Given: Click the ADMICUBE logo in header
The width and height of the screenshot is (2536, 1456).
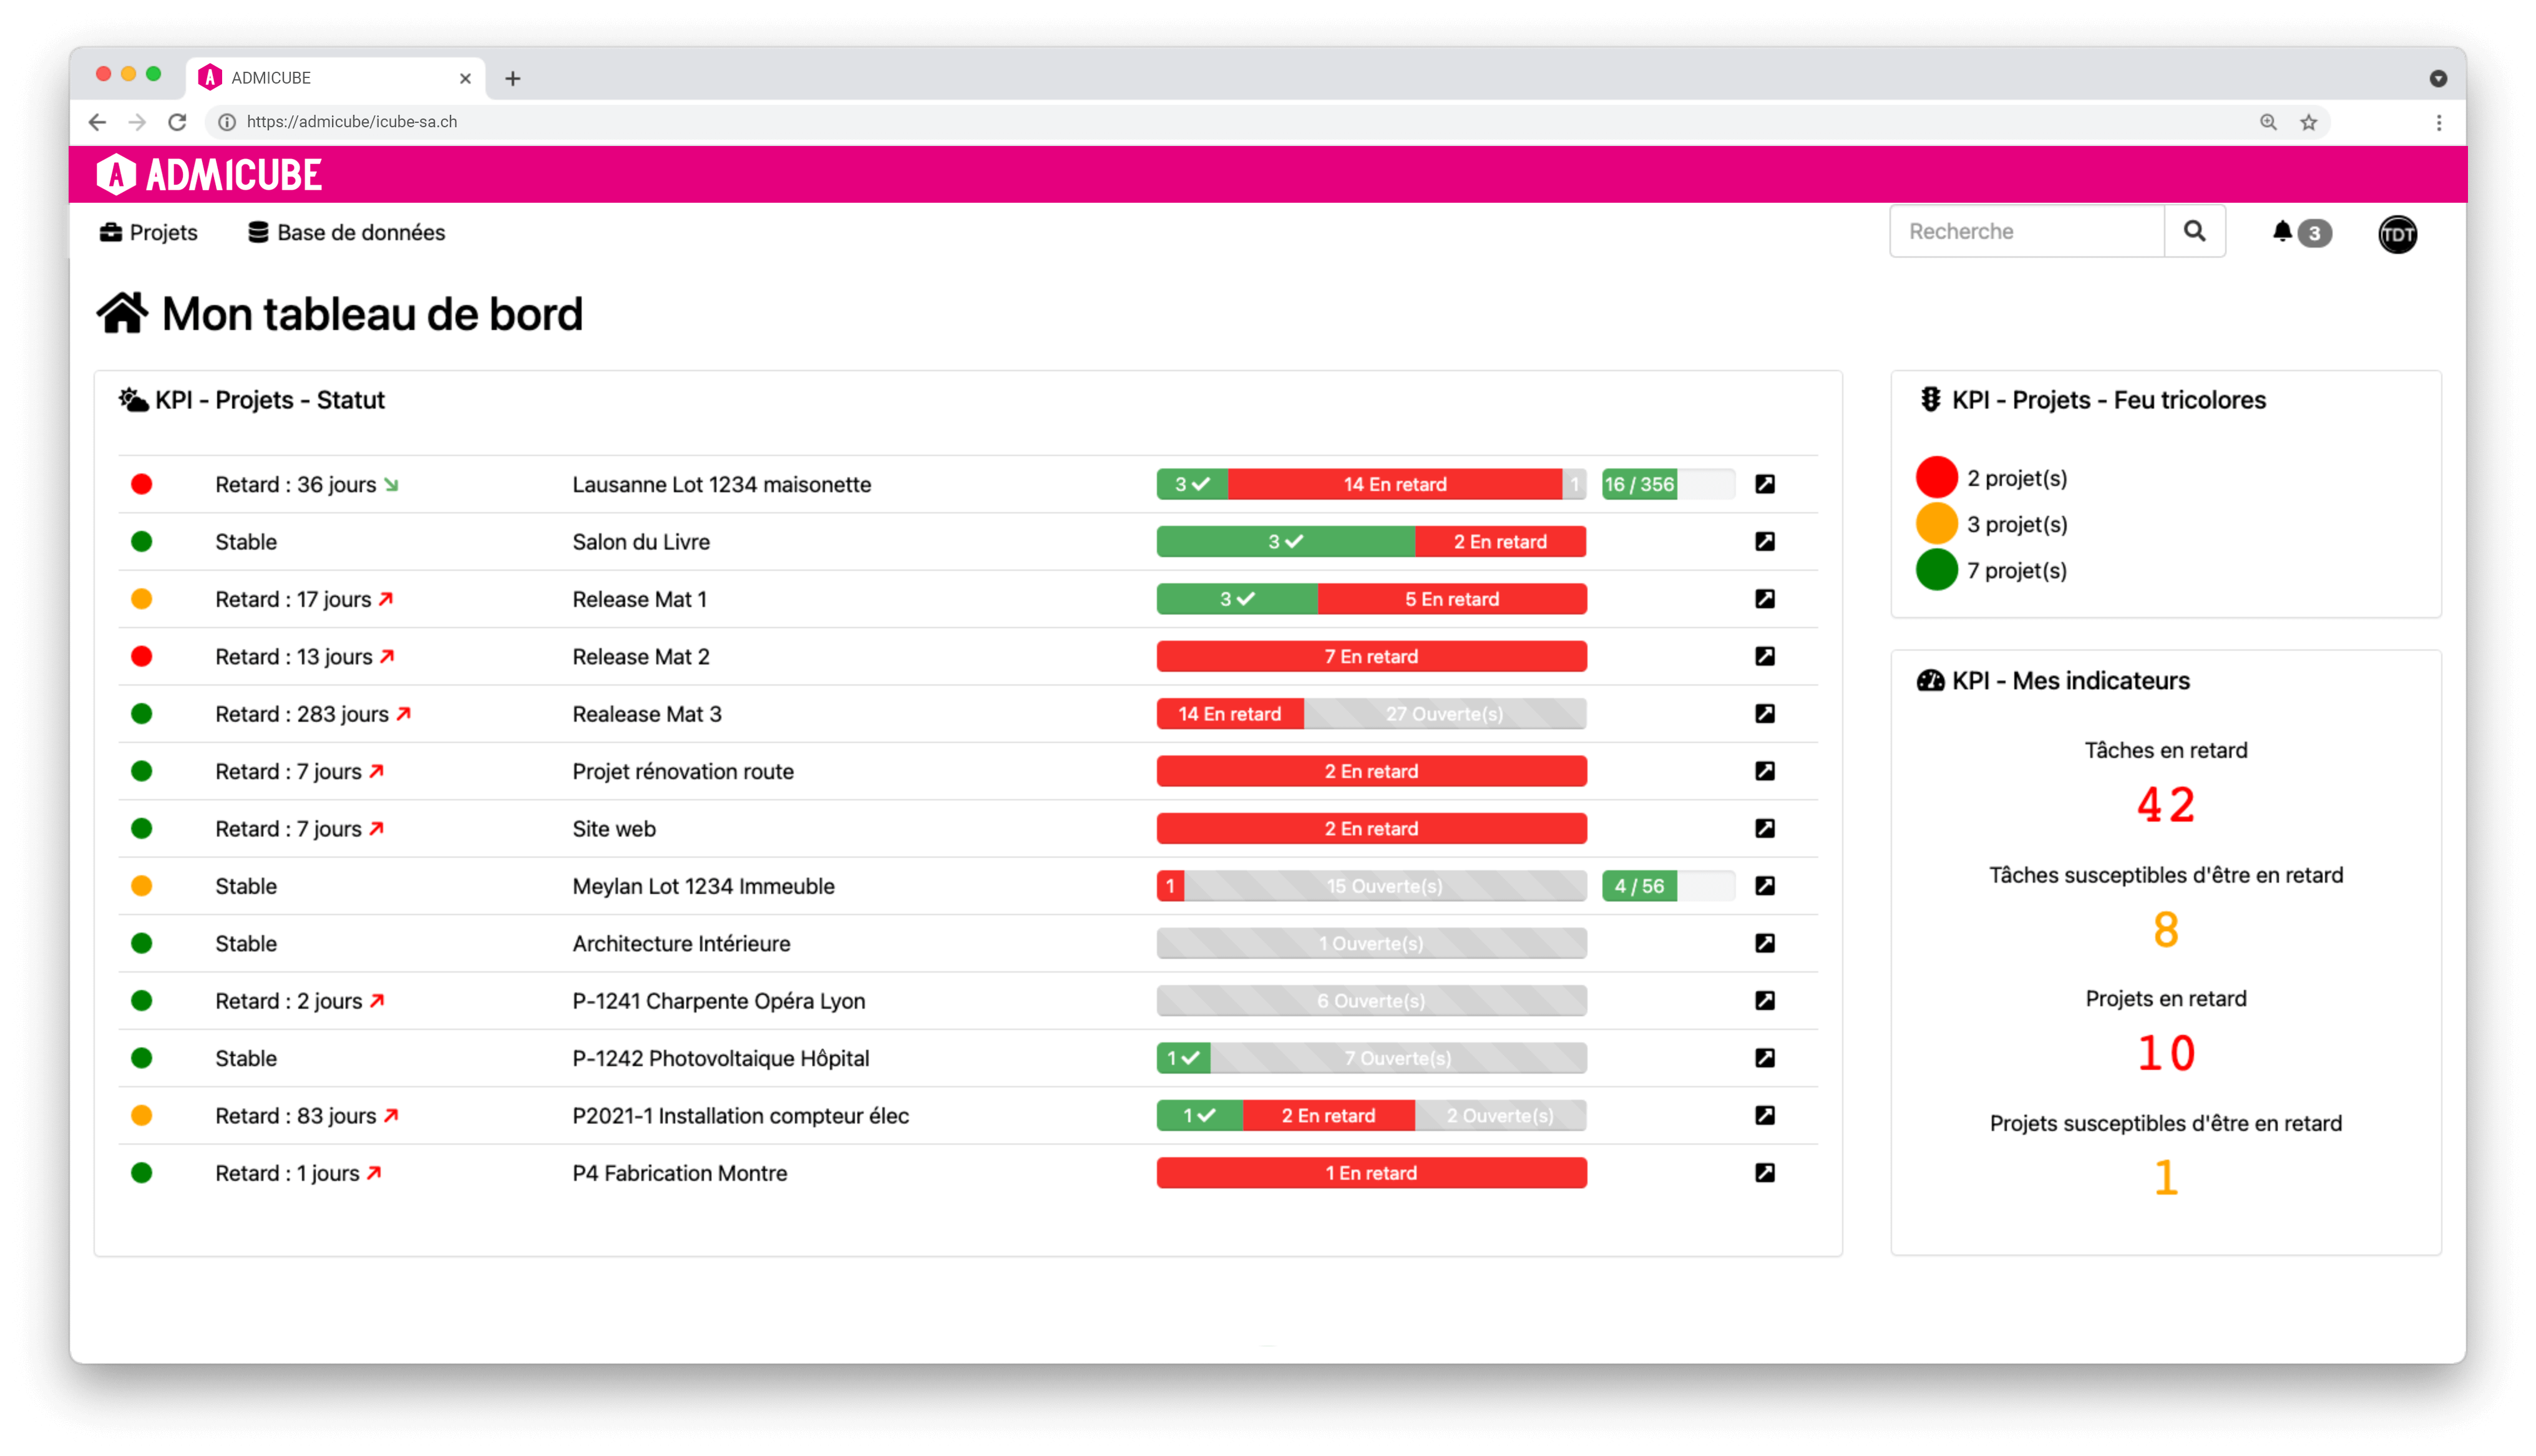Looking at the screenshot, I should 209,175.
